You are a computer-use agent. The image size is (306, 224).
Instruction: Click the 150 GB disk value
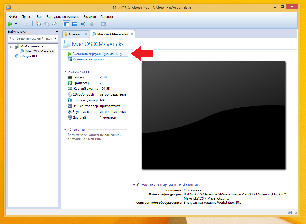click(105, 89)
